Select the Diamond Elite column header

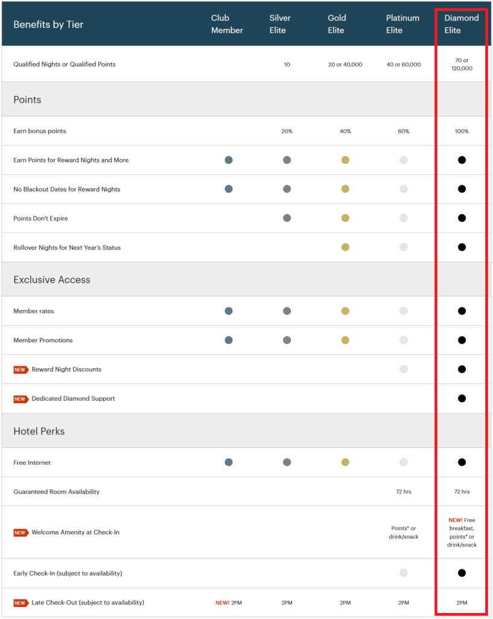[x=462, y=24]
